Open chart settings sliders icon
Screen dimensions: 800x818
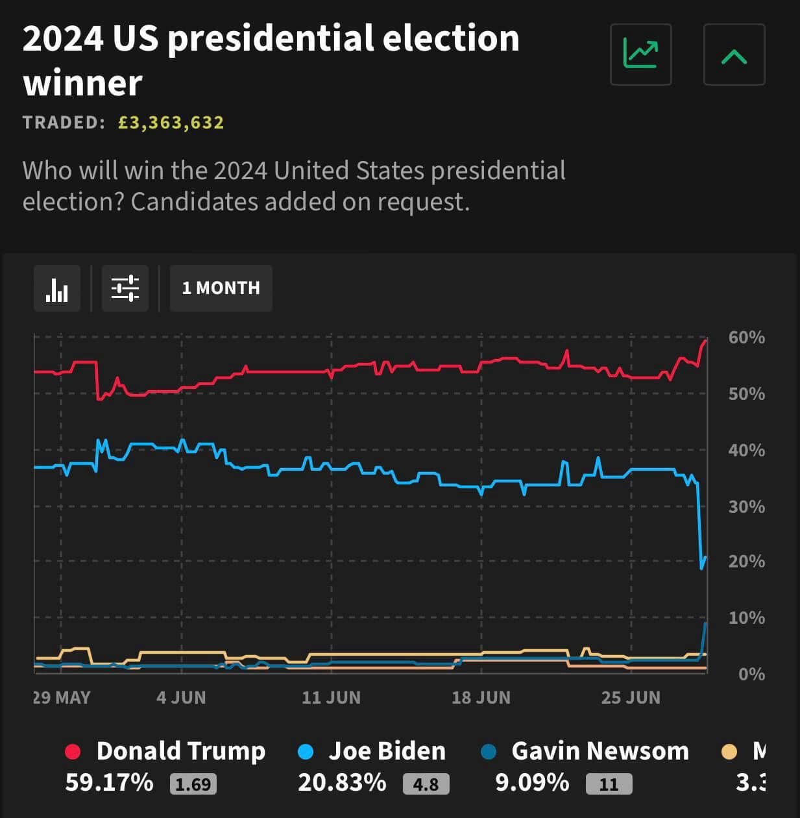125,288
